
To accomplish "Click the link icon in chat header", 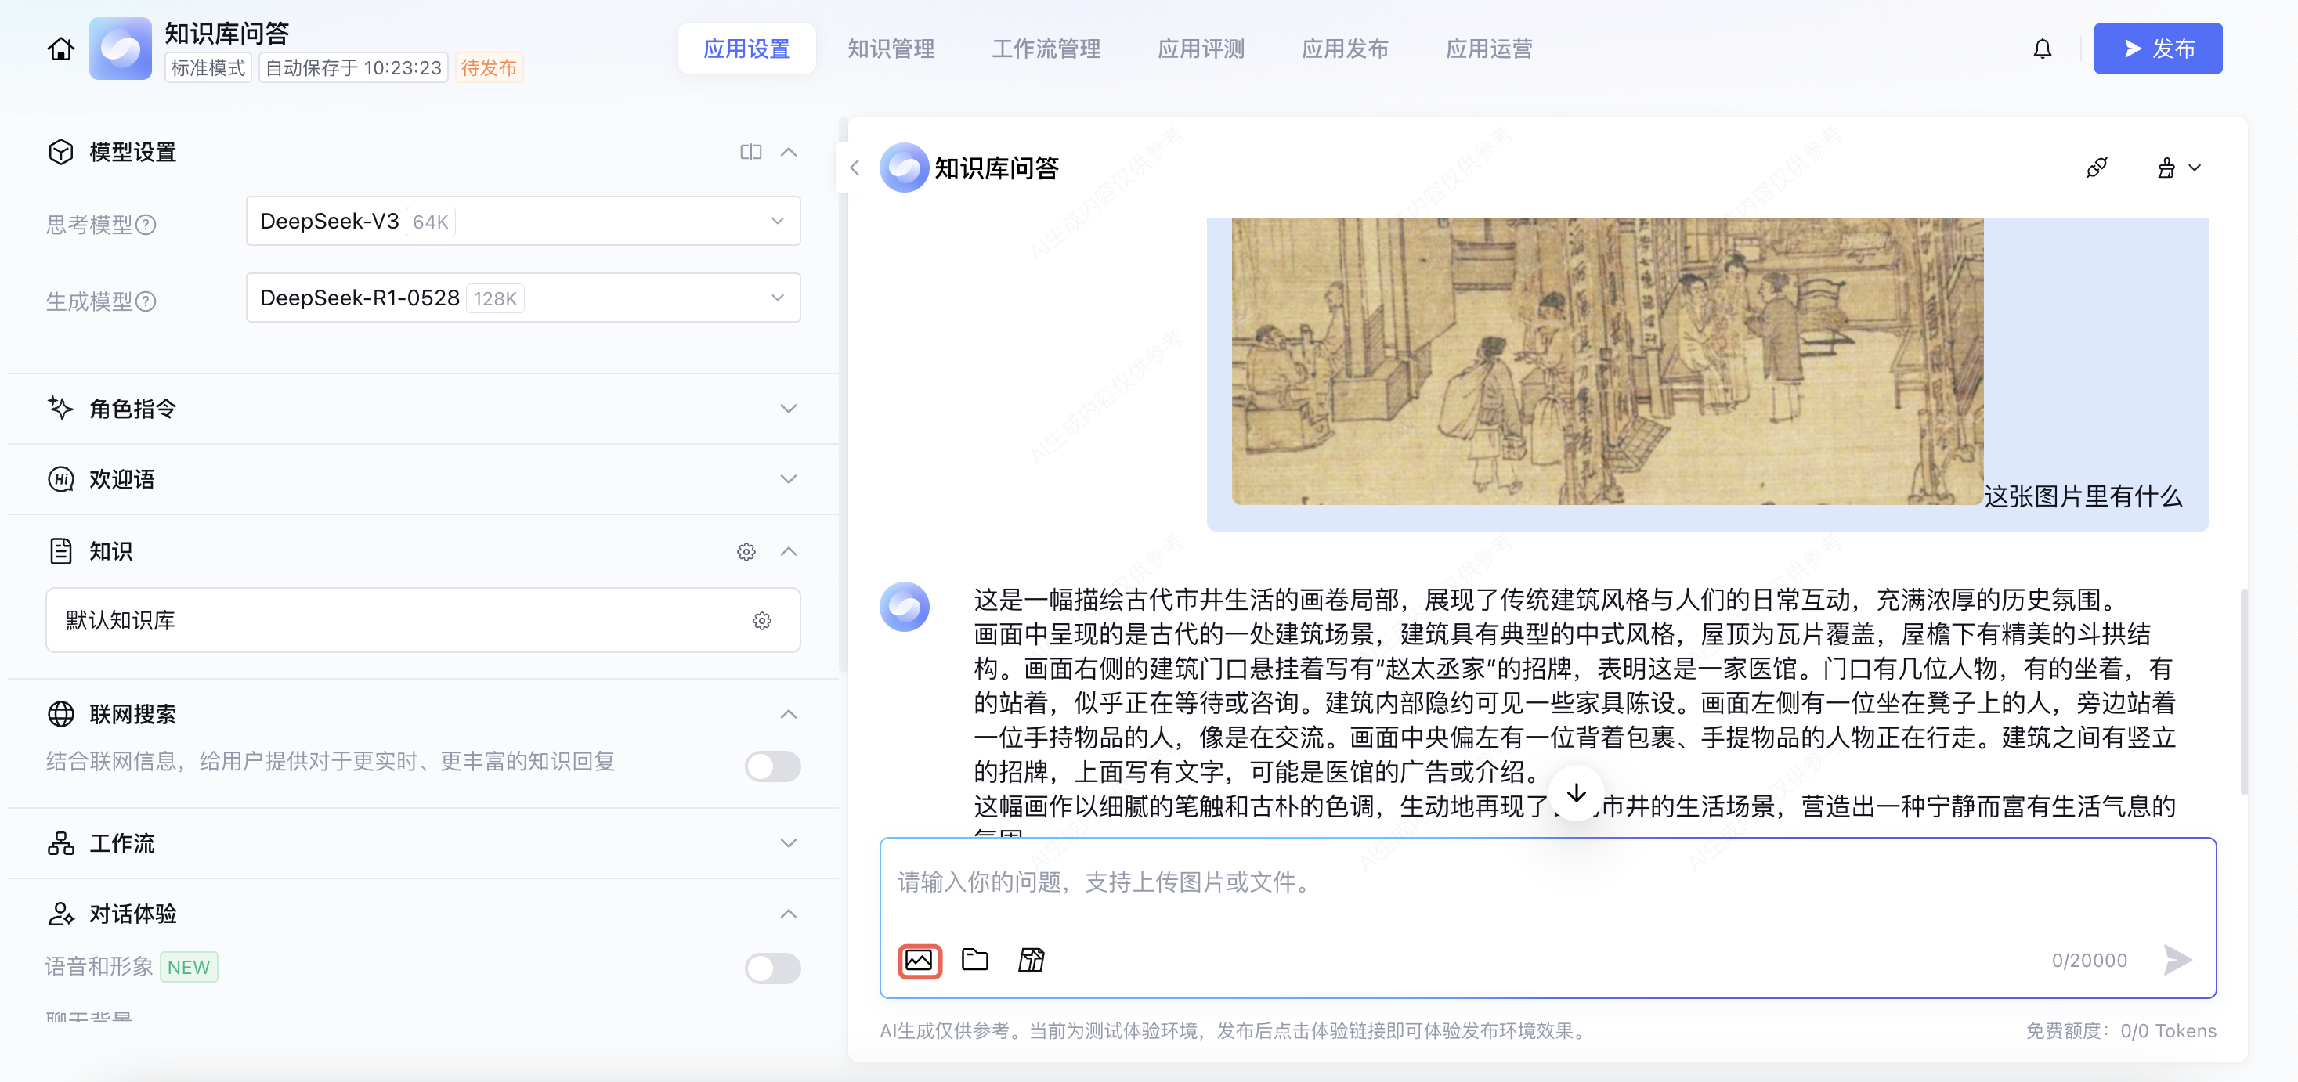I will [x=2097, y=168].
